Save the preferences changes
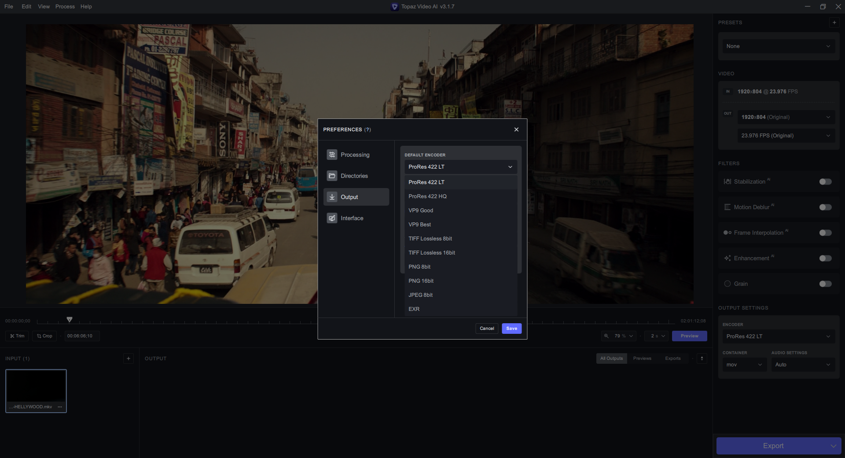Screen dimensions: 845x458 (x=511, y=329)
